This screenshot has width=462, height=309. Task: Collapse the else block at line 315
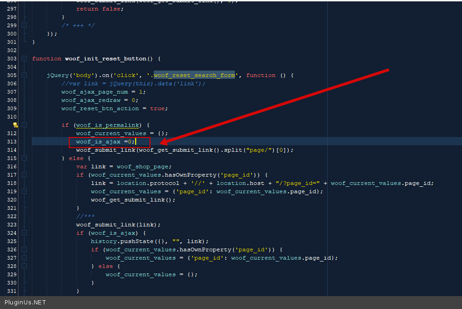coord(24,158)
